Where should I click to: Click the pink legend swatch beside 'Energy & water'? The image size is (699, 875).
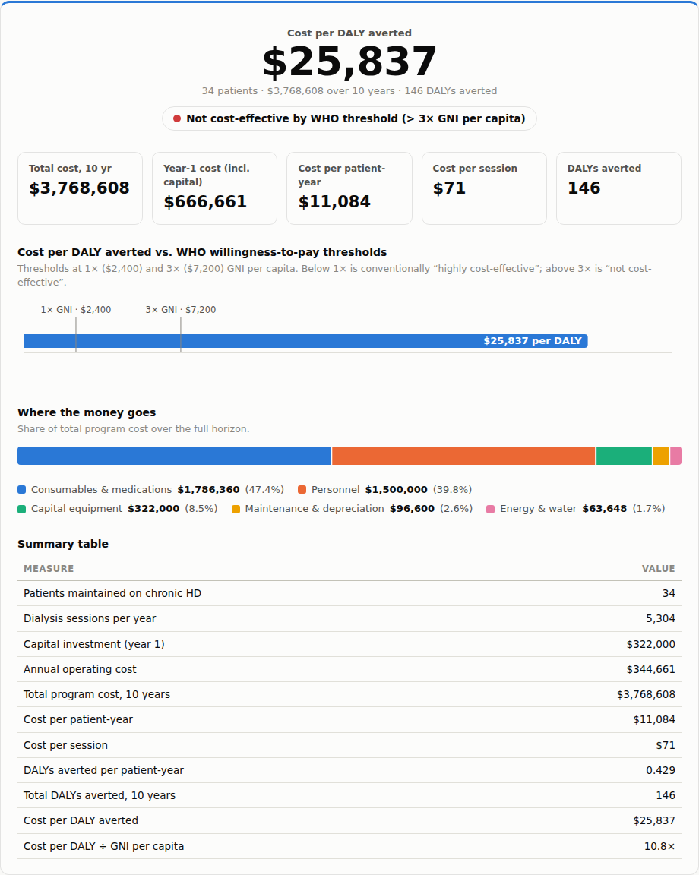pos(491,509)
